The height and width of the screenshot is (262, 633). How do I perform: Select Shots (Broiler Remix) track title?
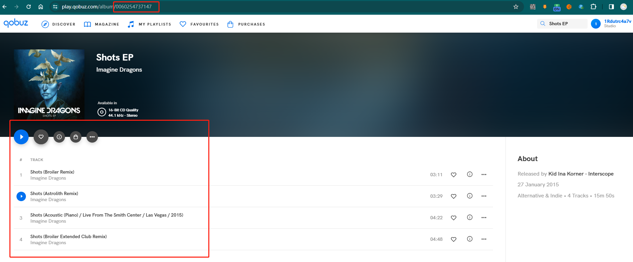coord(52,172)
